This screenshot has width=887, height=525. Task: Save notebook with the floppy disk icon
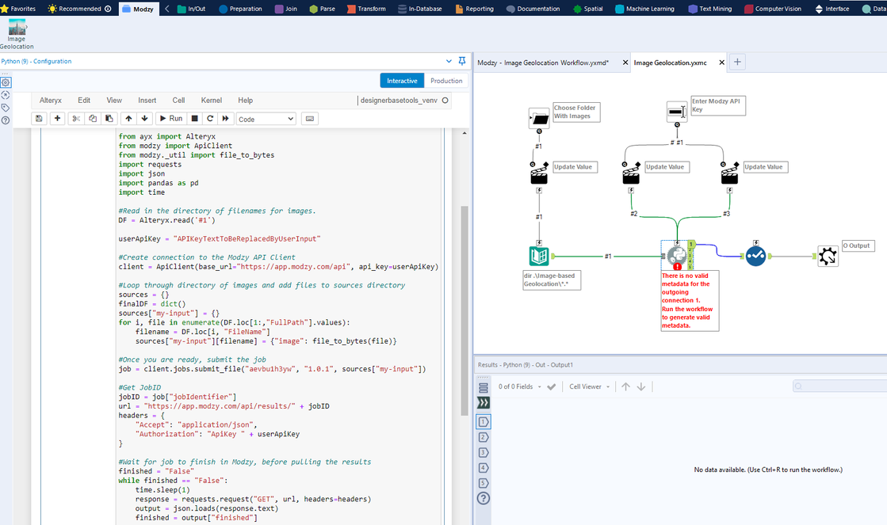[39, 119]
